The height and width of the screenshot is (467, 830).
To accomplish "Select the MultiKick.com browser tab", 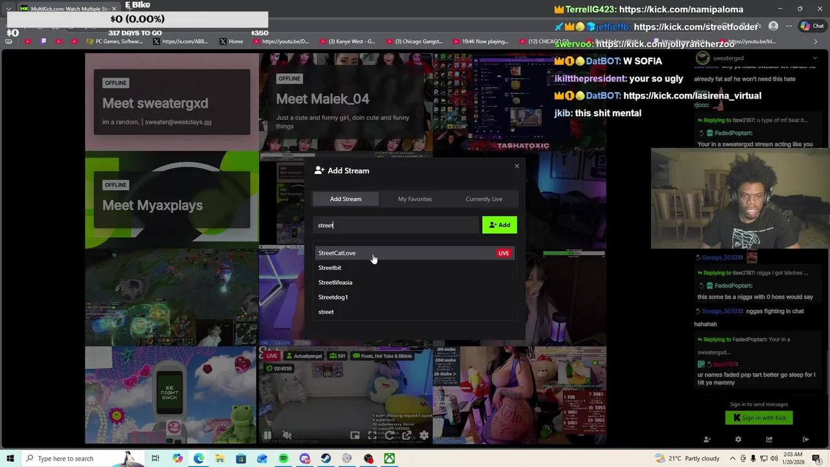I will tap(68, 9).
